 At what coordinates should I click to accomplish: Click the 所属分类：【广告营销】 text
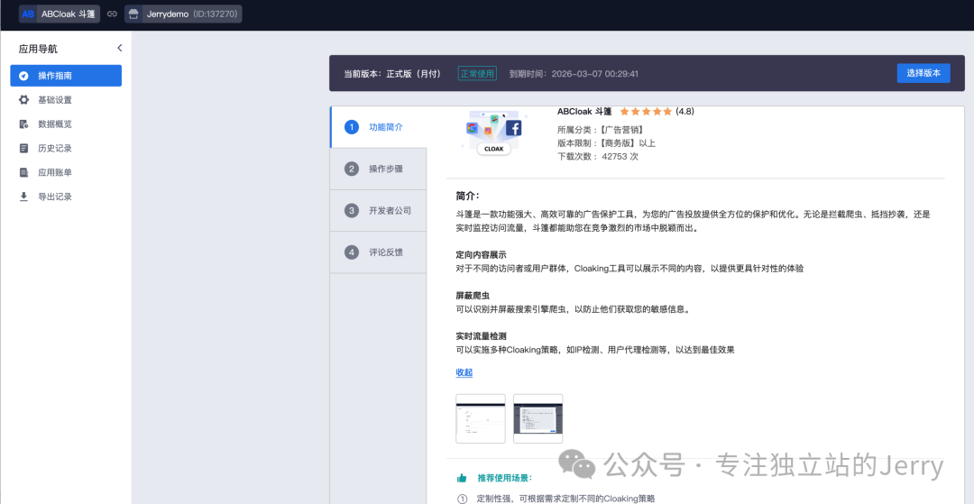(600, 130)
